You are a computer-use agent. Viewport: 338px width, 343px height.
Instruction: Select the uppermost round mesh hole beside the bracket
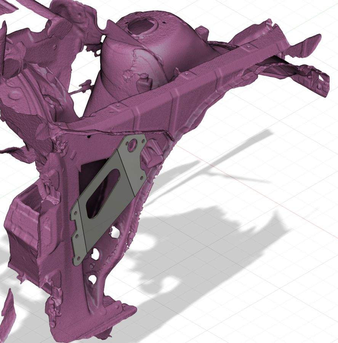point(114,231)
